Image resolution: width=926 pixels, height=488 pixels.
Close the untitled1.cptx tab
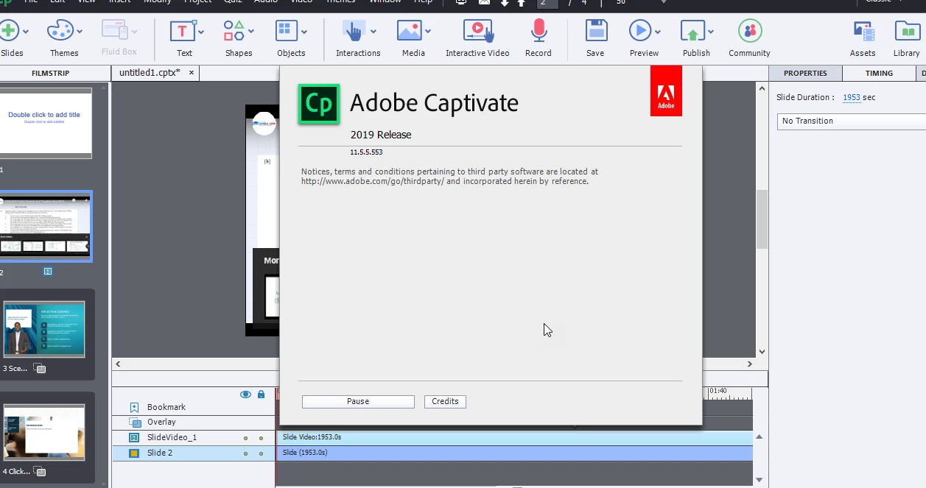(x=192, y=73)
